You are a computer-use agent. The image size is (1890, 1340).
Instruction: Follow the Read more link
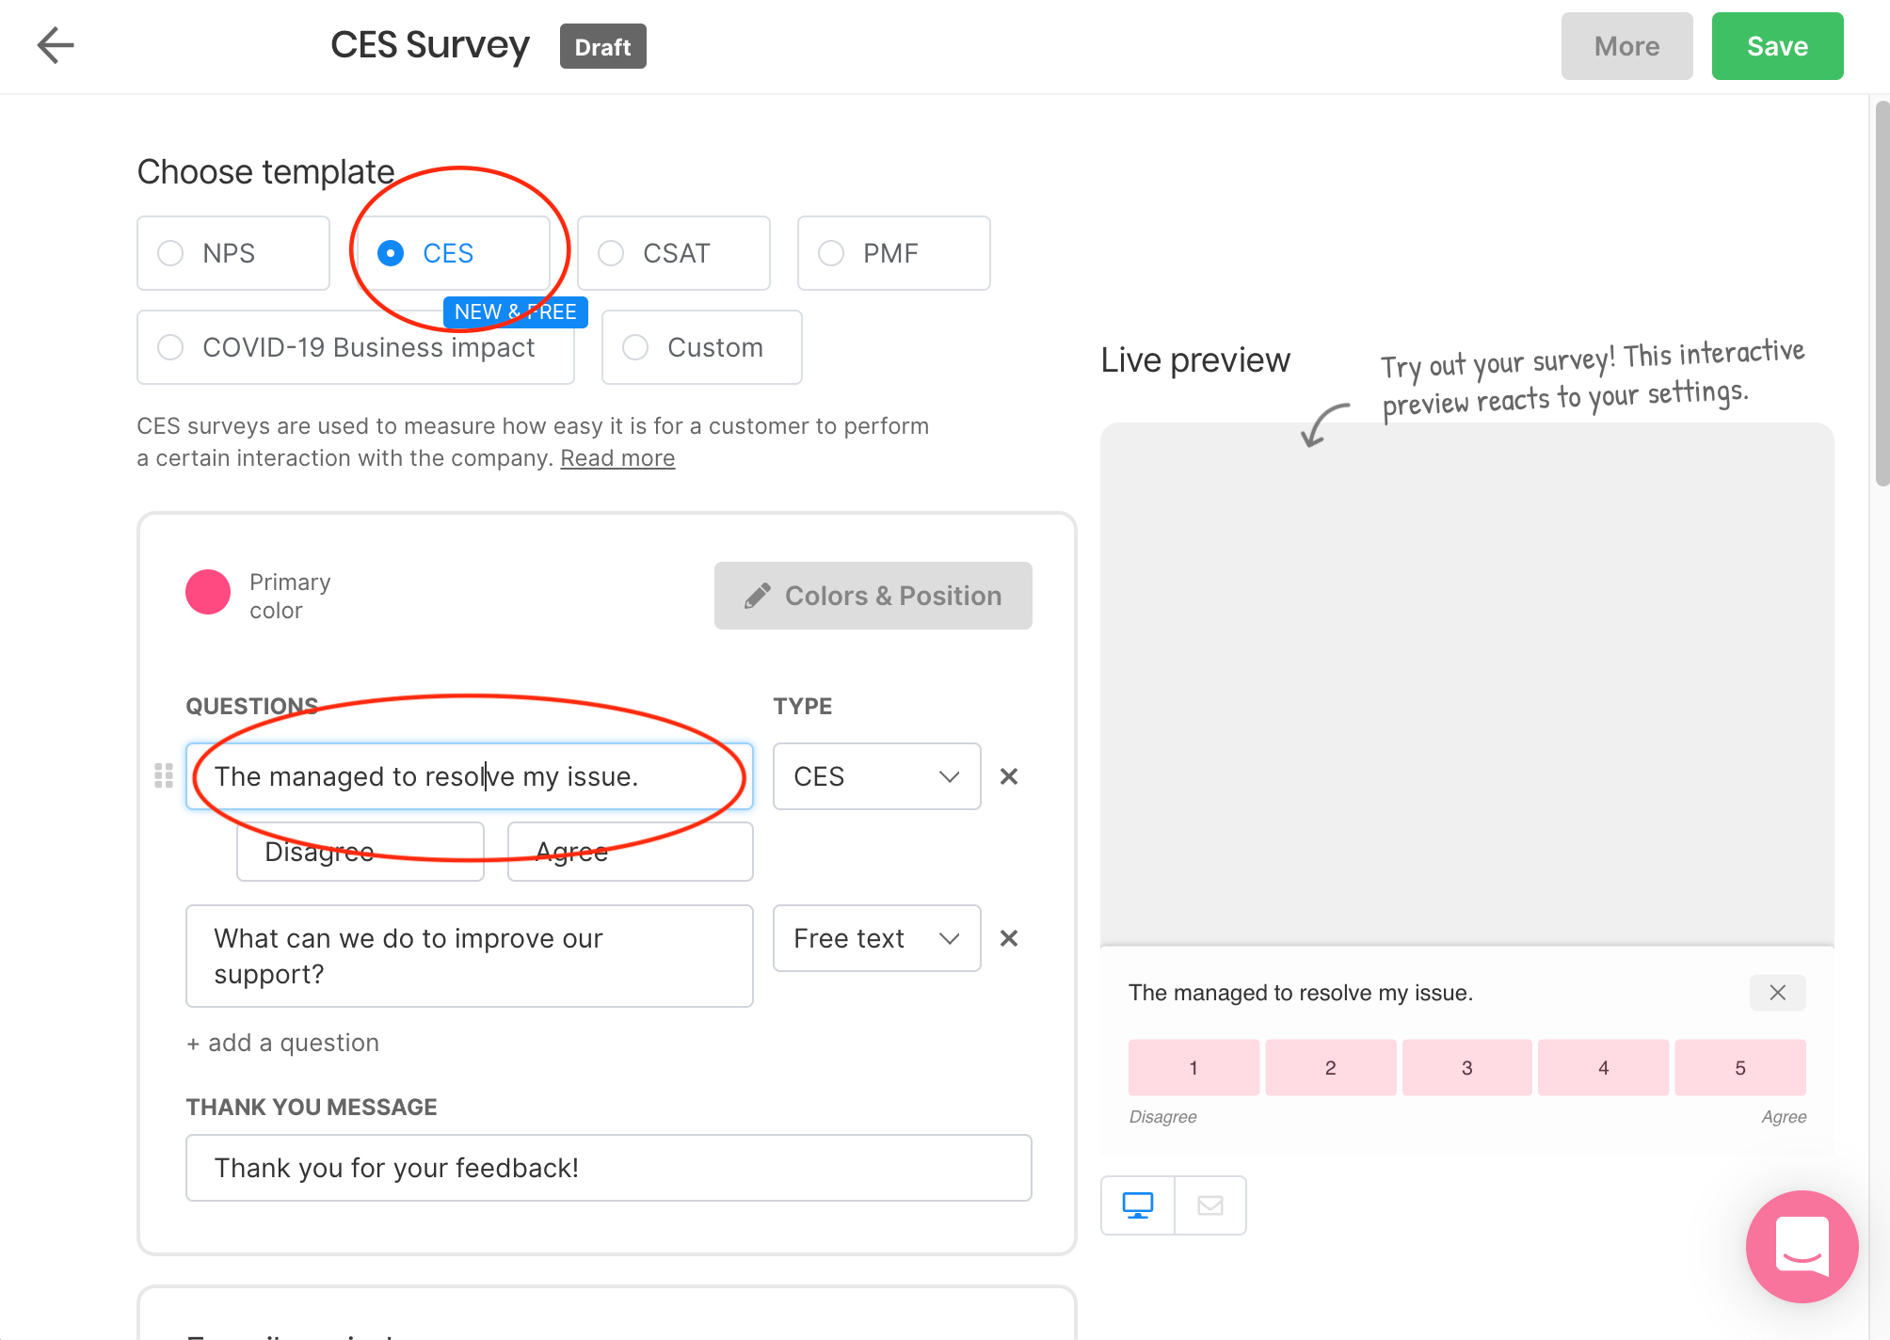[x=617, y=458]
